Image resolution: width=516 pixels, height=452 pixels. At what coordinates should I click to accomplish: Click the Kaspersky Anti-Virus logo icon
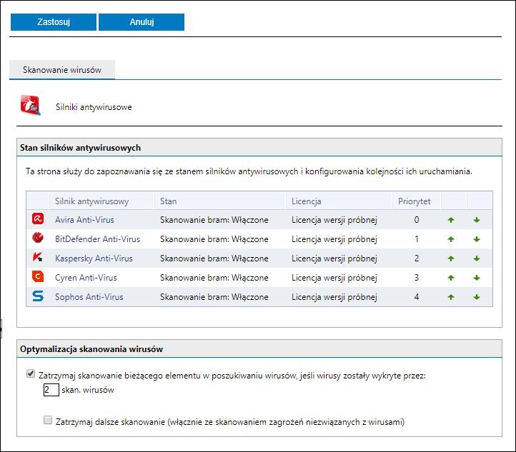click(x=38, y=257)
